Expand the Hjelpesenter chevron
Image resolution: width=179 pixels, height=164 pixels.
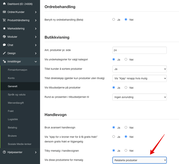point(36,152)
